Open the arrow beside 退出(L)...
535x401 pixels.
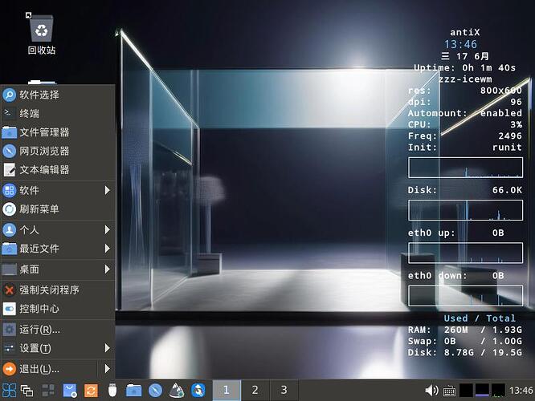pos(107,369)
